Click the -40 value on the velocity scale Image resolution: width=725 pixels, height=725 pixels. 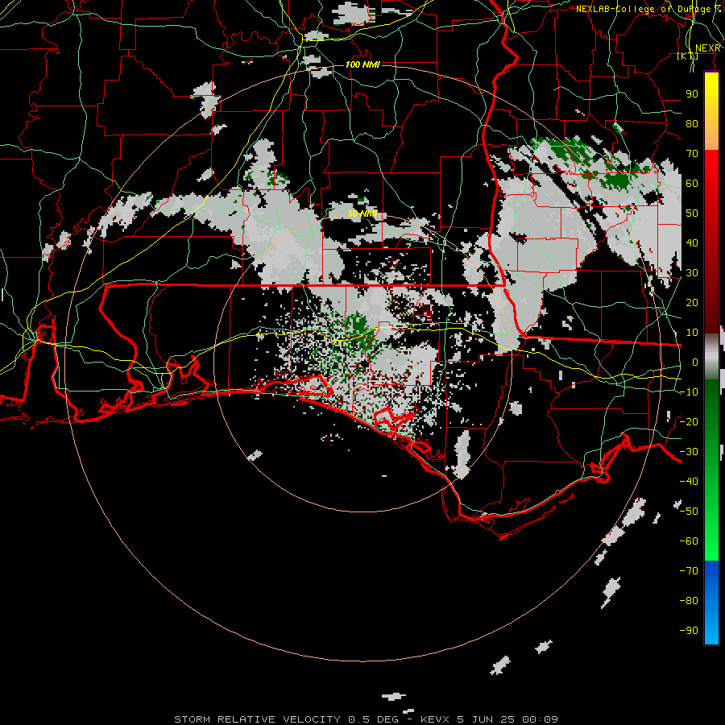tap(689, 482)
